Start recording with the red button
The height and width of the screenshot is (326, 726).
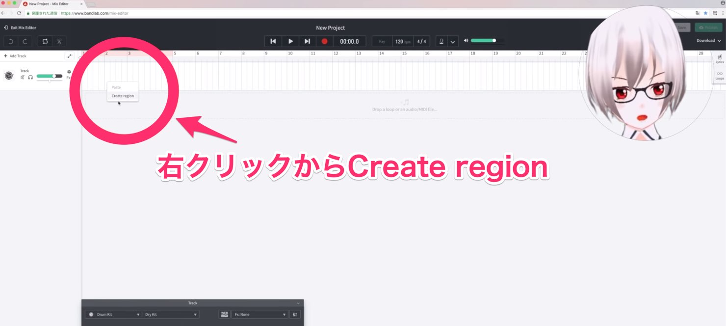tap(324, 41)
